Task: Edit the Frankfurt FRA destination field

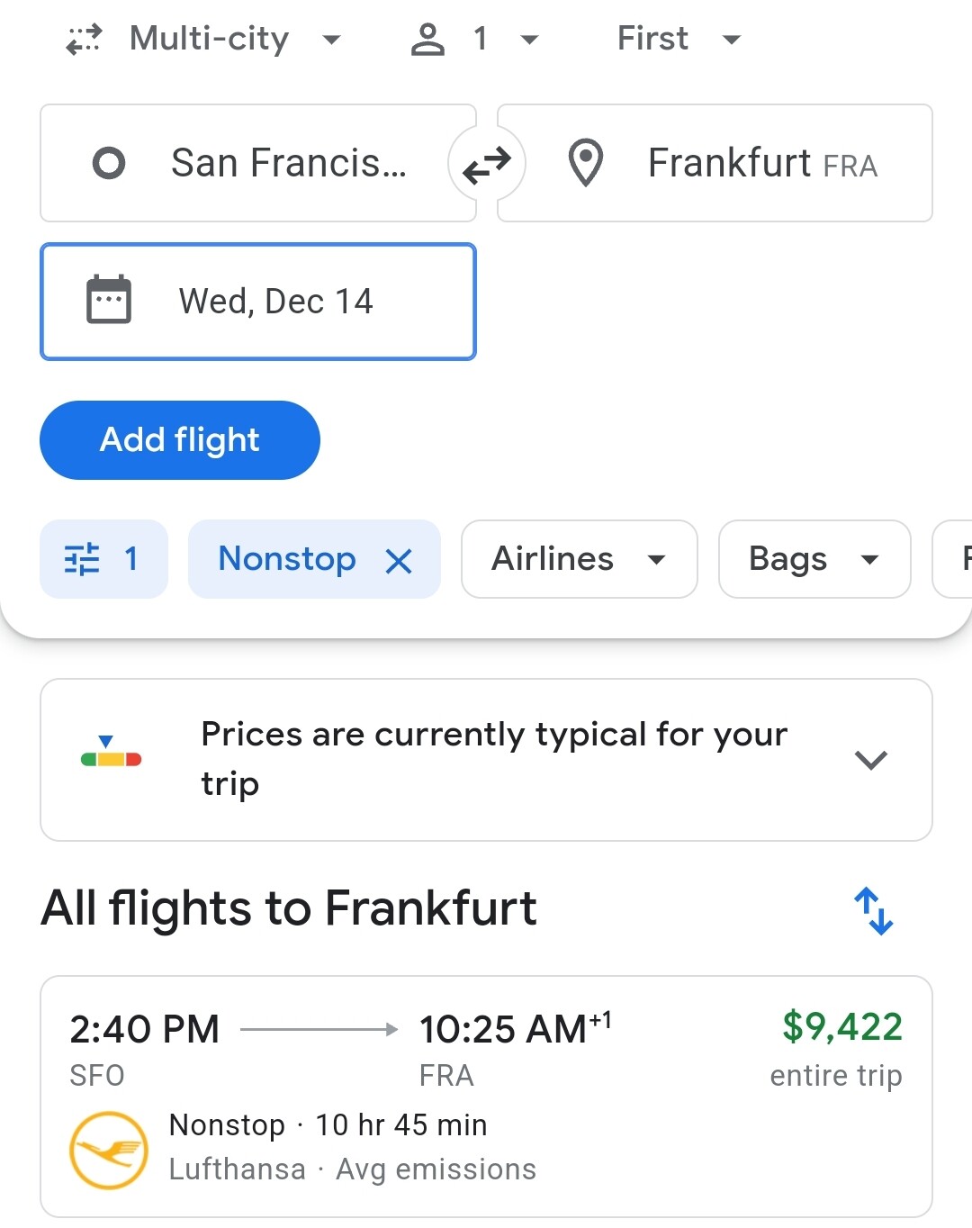Action: tap(715, 163)
